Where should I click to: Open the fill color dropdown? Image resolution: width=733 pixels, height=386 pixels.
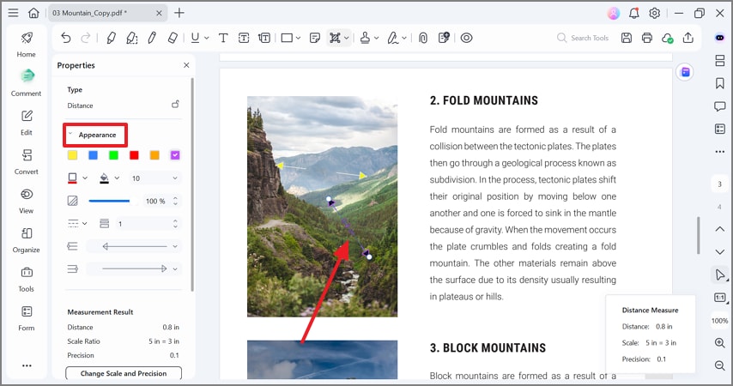(117, 178)
